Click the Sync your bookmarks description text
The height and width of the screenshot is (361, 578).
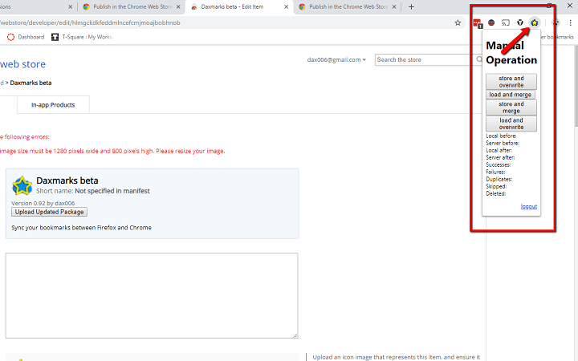click(81, 228)
